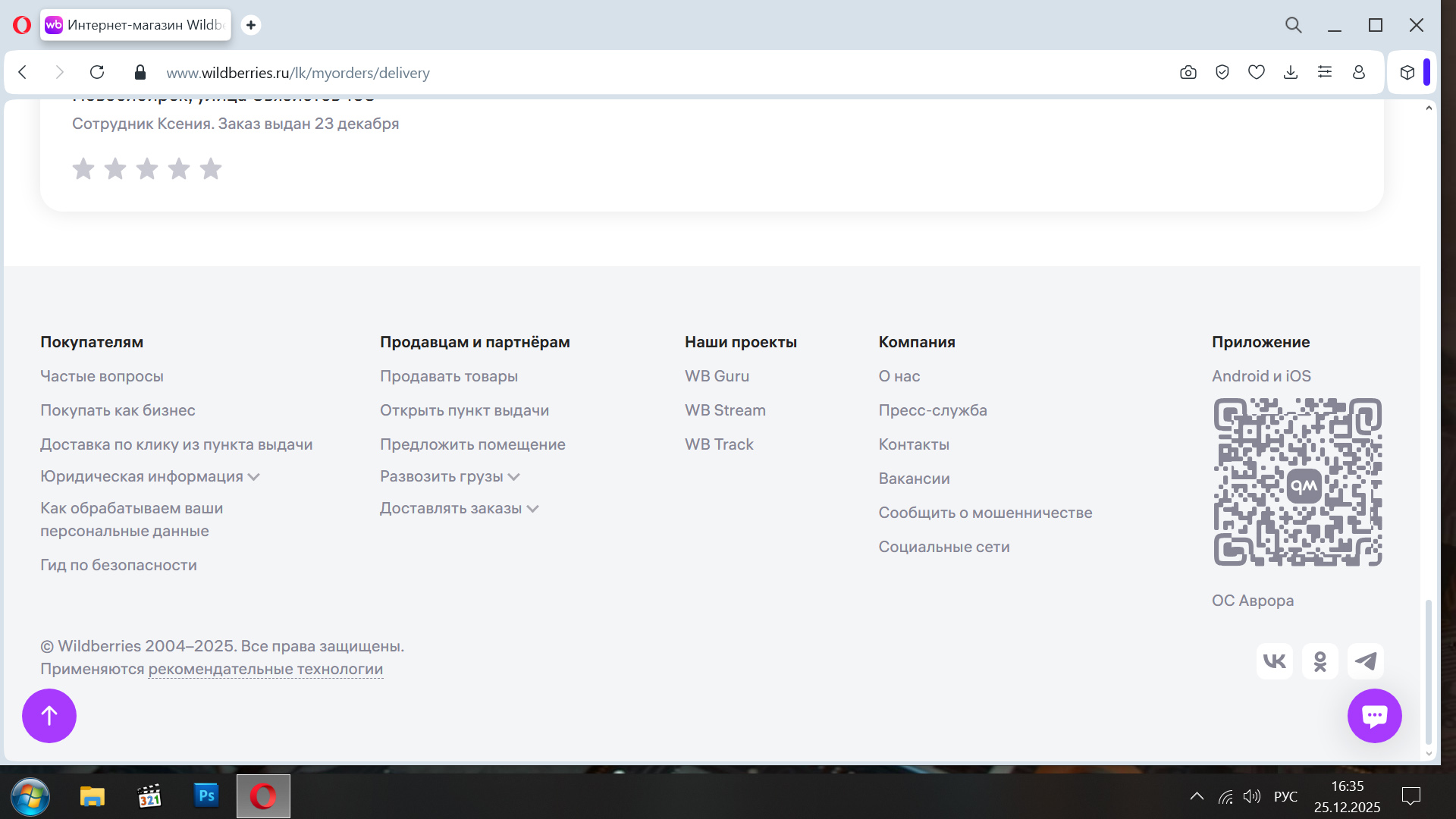The width and height of the screenshot is (1456, 819).
Task: Rate order with third star
Action: [147, 168]
